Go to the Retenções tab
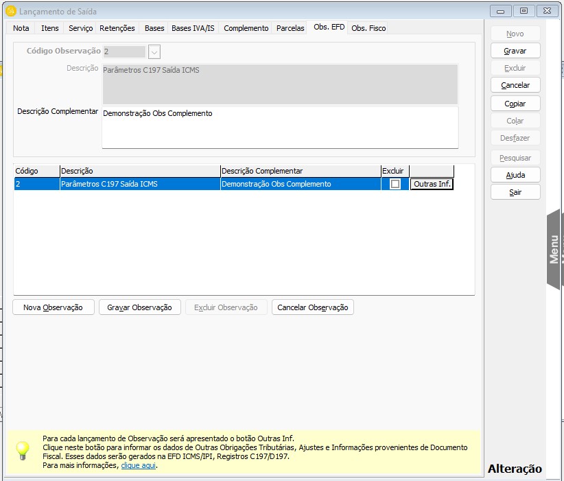 117,28
